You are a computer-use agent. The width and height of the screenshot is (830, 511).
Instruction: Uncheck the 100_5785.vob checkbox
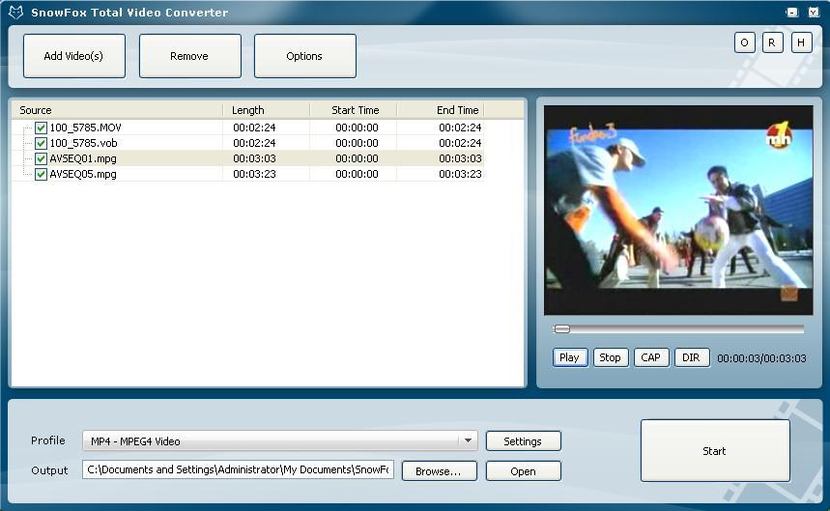pyautogui.click(x=41, y=143)
